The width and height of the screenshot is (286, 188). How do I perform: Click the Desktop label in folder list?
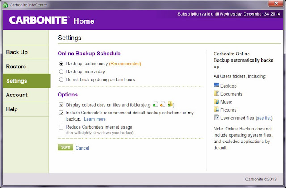(x=228, y=86)
